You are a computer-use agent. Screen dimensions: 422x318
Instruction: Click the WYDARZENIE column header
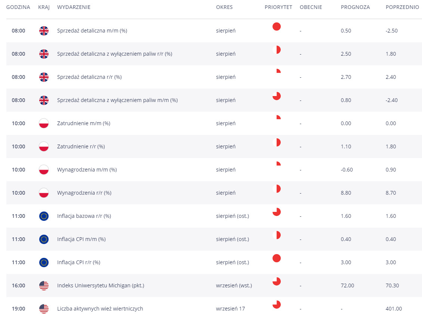tap(74, 7)
